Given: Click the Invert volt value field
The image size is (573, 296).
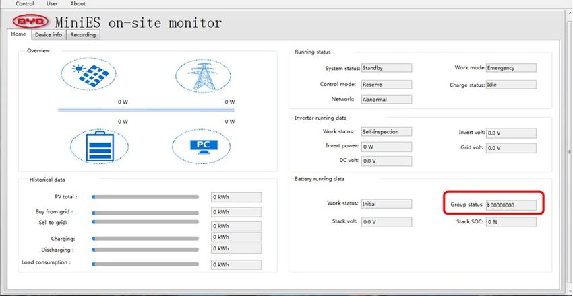Looking at the screenshot, I should [511, 133].
